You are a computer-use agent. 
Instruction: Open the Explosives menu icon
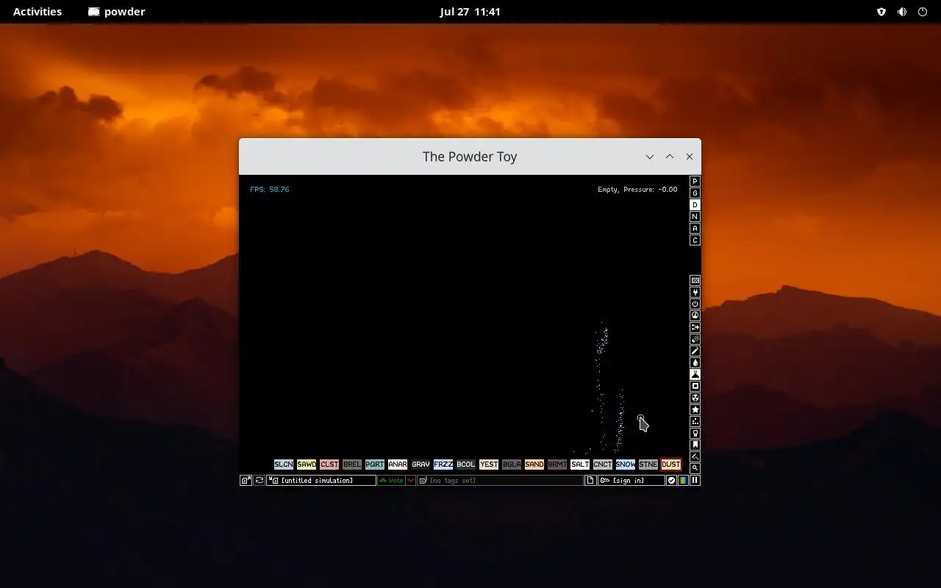click(695, 340)
